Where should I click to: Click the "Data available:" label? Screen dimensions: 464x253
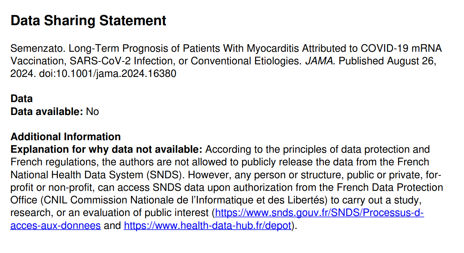tap(47, 112)
